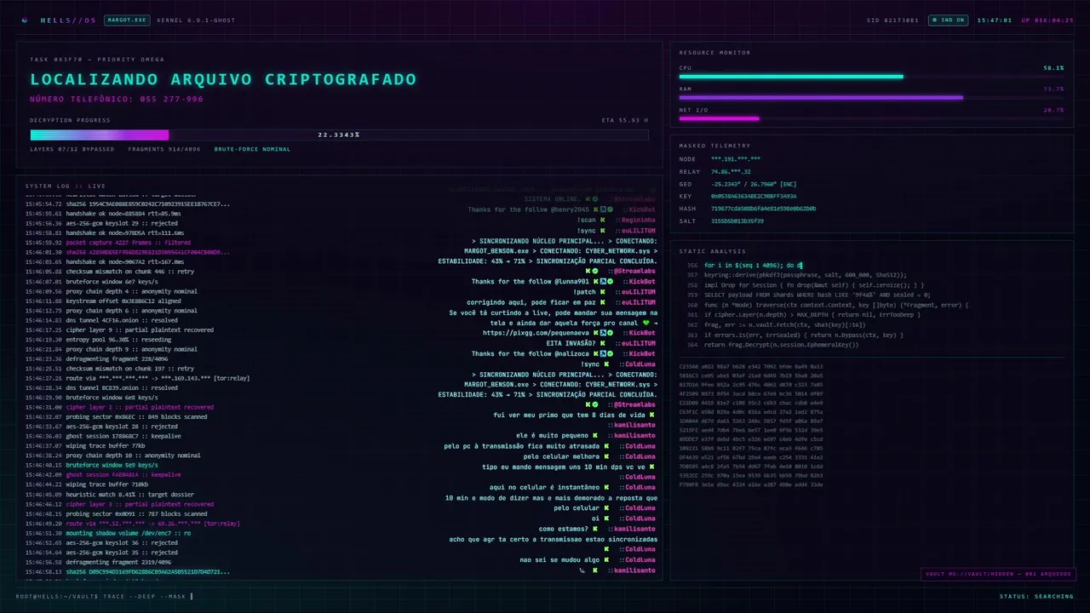This screenshot has height=613, width=1090.
Task: Click the NET I/O usage bar
Action: click(871, 118)
